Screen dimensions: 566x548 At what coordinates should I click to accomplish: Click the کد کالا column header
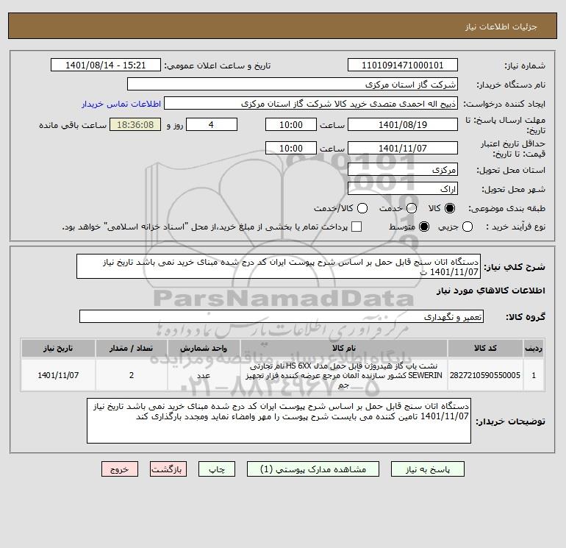[x=485, y=348]
